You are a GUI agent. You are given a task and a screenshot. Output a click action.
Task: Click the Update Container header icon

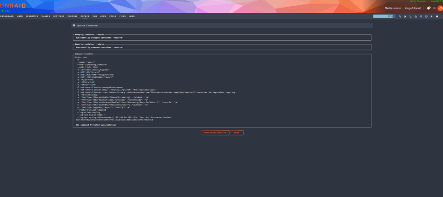74,25
